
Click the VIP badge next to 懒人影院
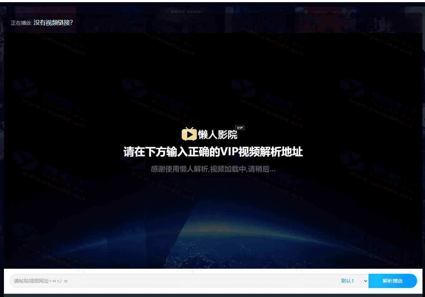pyautogui.click(x=240, y=128)
